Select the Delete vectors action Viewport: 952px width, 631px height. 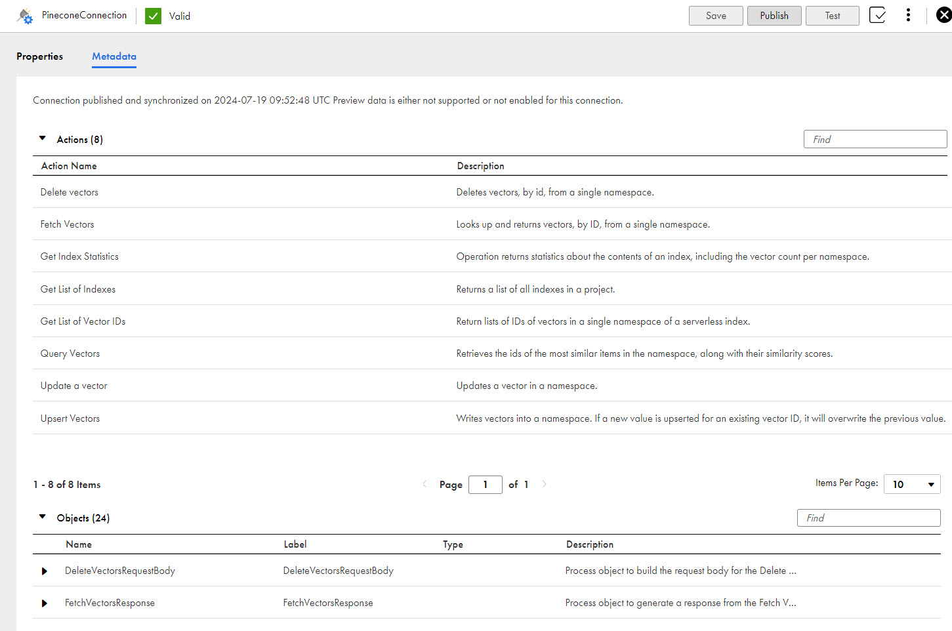pyautogui.click(x=70, y=192)
